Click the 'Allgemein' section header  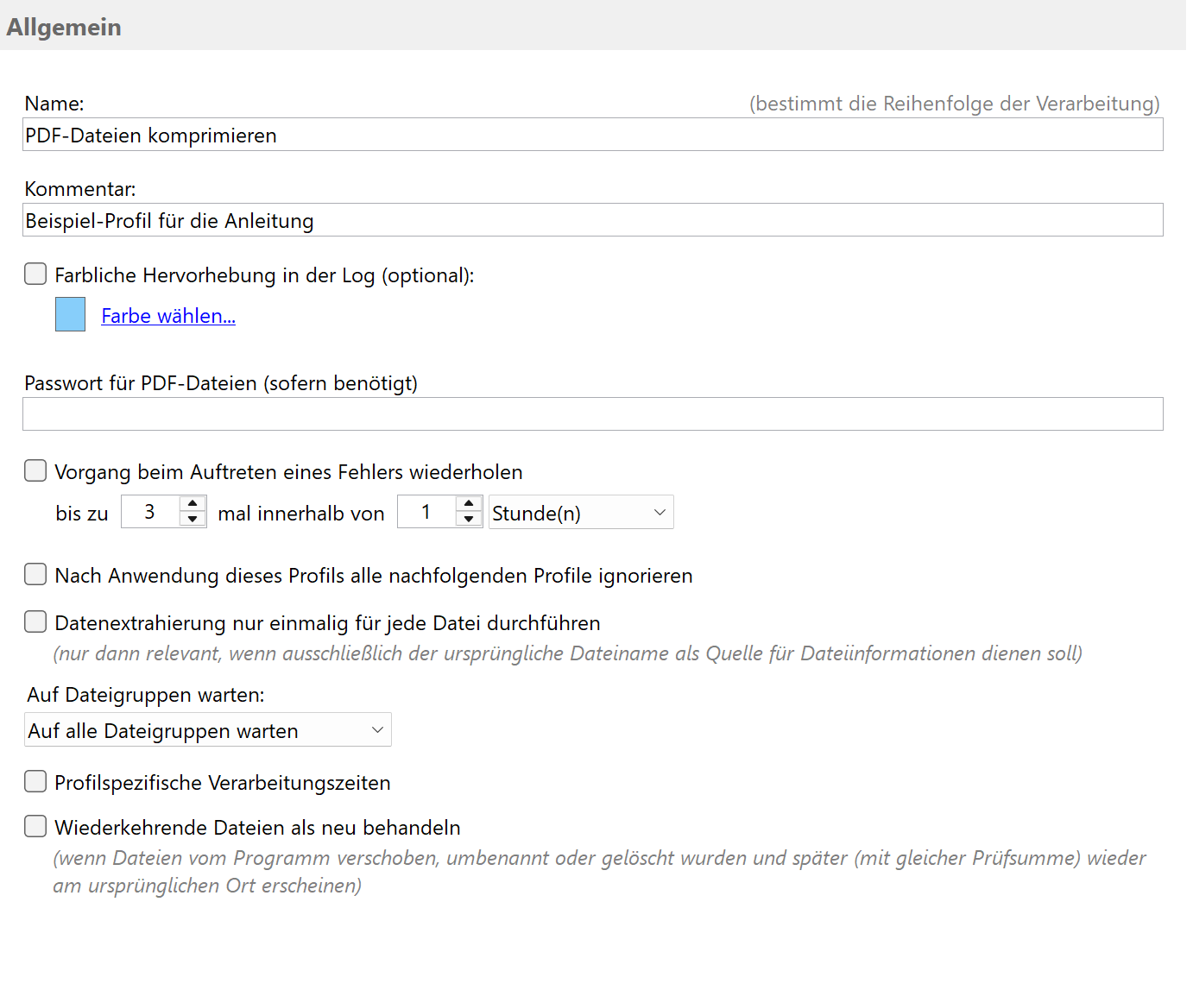[x=64, y=27]
